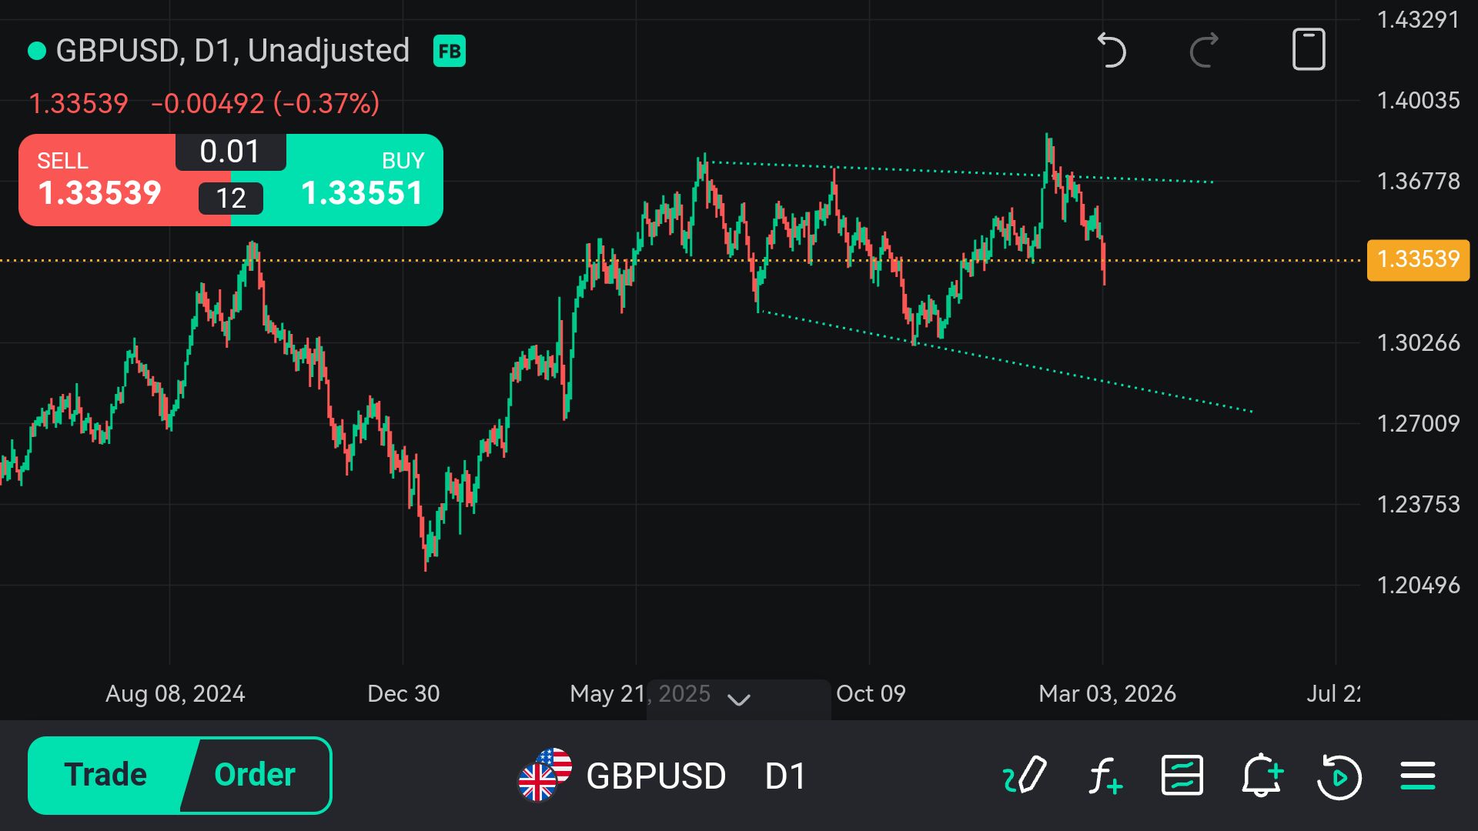Click the undo arrow icon
Viewport: 1478px width, 831px height.
point(1111,51)
